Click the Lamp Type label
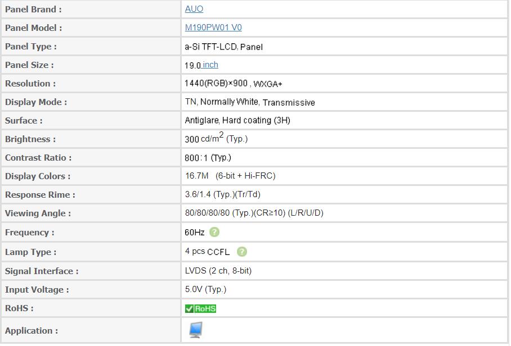The width and height of the screenshot is (511, 346). click(30, 252)
